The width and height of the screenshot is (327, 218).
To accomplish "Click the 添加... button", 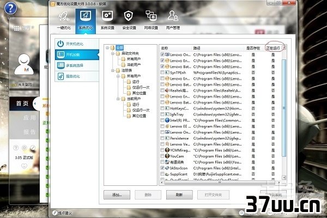I will [x=117, y=195].
